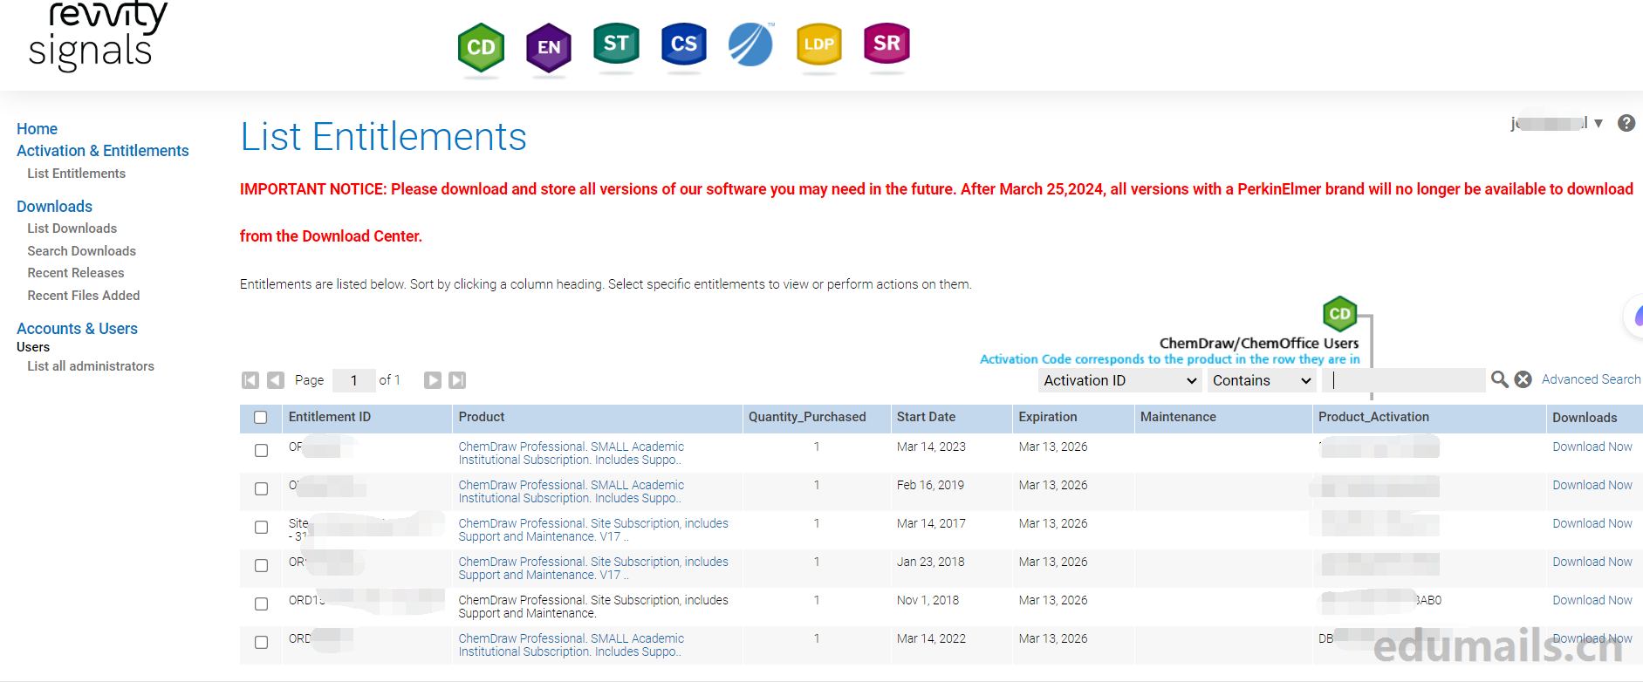Sort by Product_Activation column header
The image size is (1643, 682).
pyautogui.click(x=1373, y=417)
